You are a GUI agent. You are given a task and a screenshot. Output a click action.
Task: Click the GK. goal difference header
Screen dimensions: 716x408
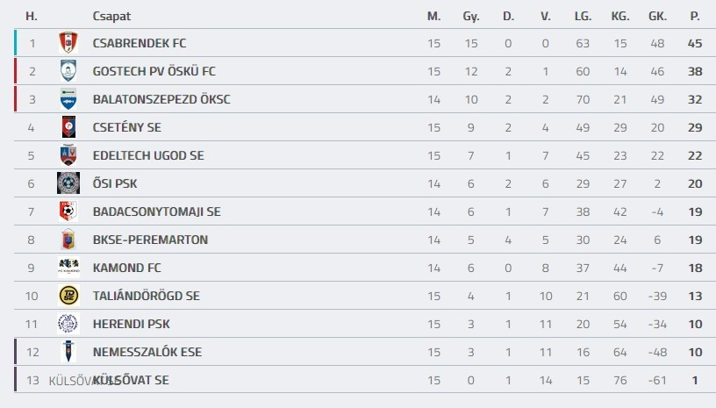tap(657, 16)
